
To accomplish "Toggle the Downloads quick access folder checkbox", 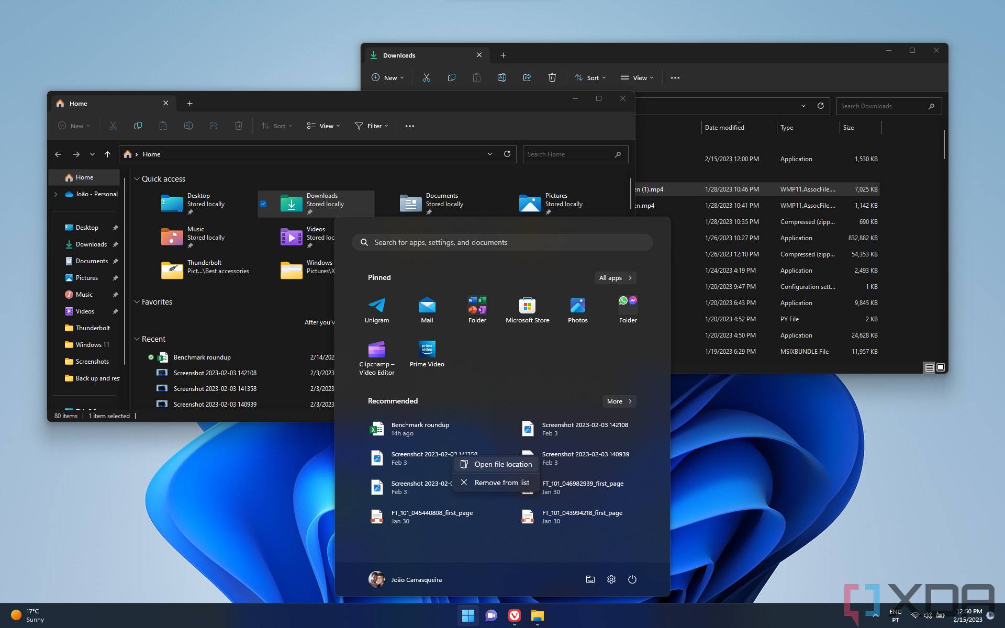I will 263,204.
